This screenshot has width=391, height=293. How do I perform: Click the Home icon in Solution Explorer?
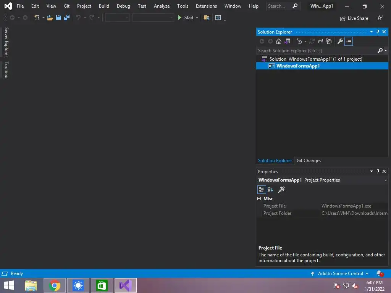278,41
